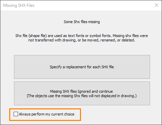Viewport: 162px width, 125px height.
Task: Click 'Missing shx files were not transferred' text
Action: [82, 38]
